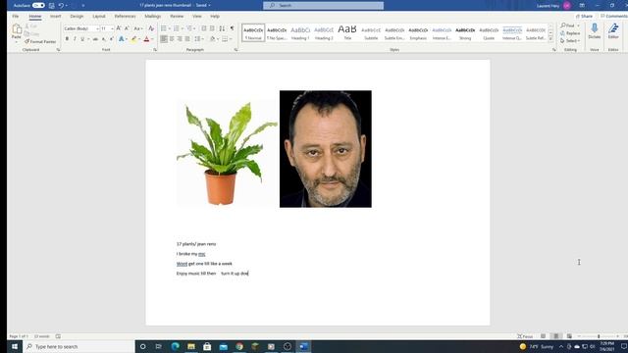The height and width of the screenshot is (353, 628).
Task: Open the File menu
Action: 16,17
